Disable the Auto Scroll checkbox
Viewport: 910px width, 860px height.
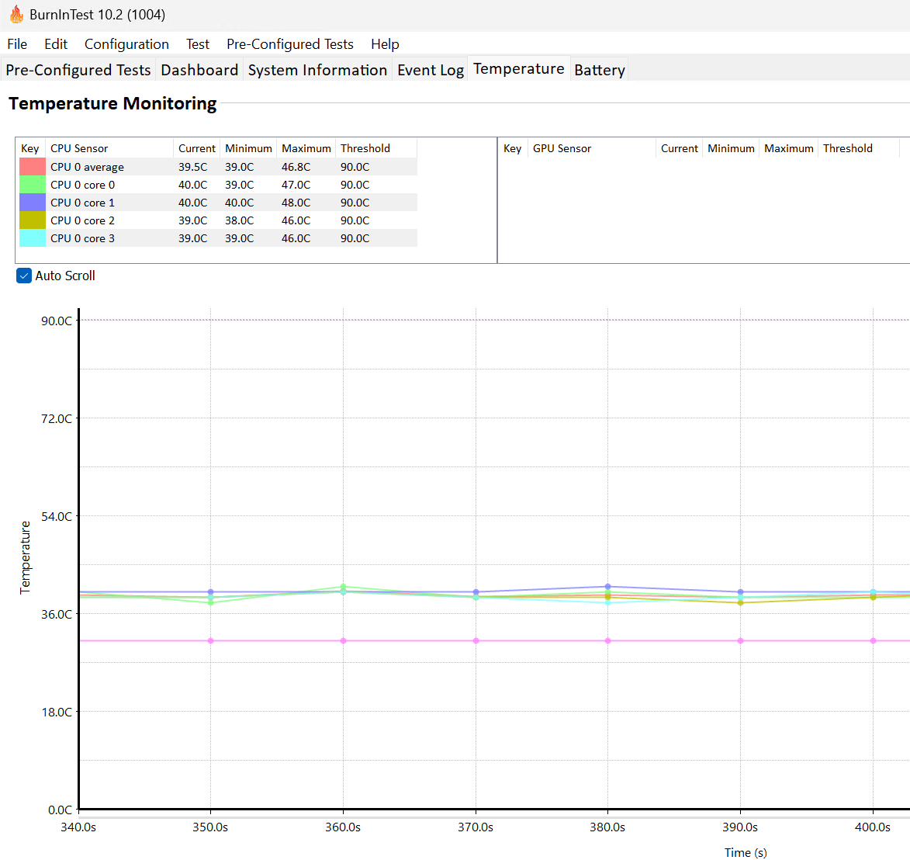pyautogui.click(x=24, y=276)
